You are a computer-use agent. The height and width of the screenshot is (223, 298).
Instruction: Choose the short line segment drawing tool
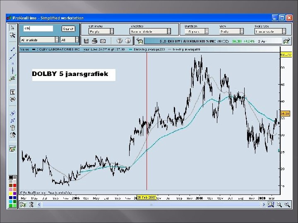(x=12, y=50)
